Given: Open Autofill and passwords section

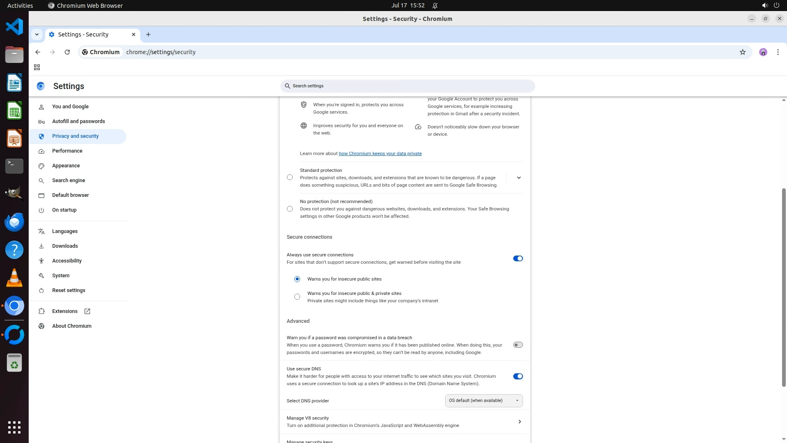Looking at the screenshot, I should (x=78, y=121).
